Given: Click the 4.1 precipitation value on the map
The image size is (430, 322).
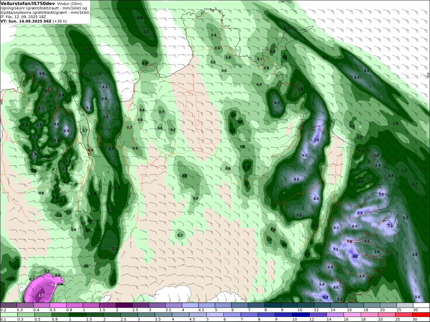Looking at the screenshot, I should pos(104,87).
